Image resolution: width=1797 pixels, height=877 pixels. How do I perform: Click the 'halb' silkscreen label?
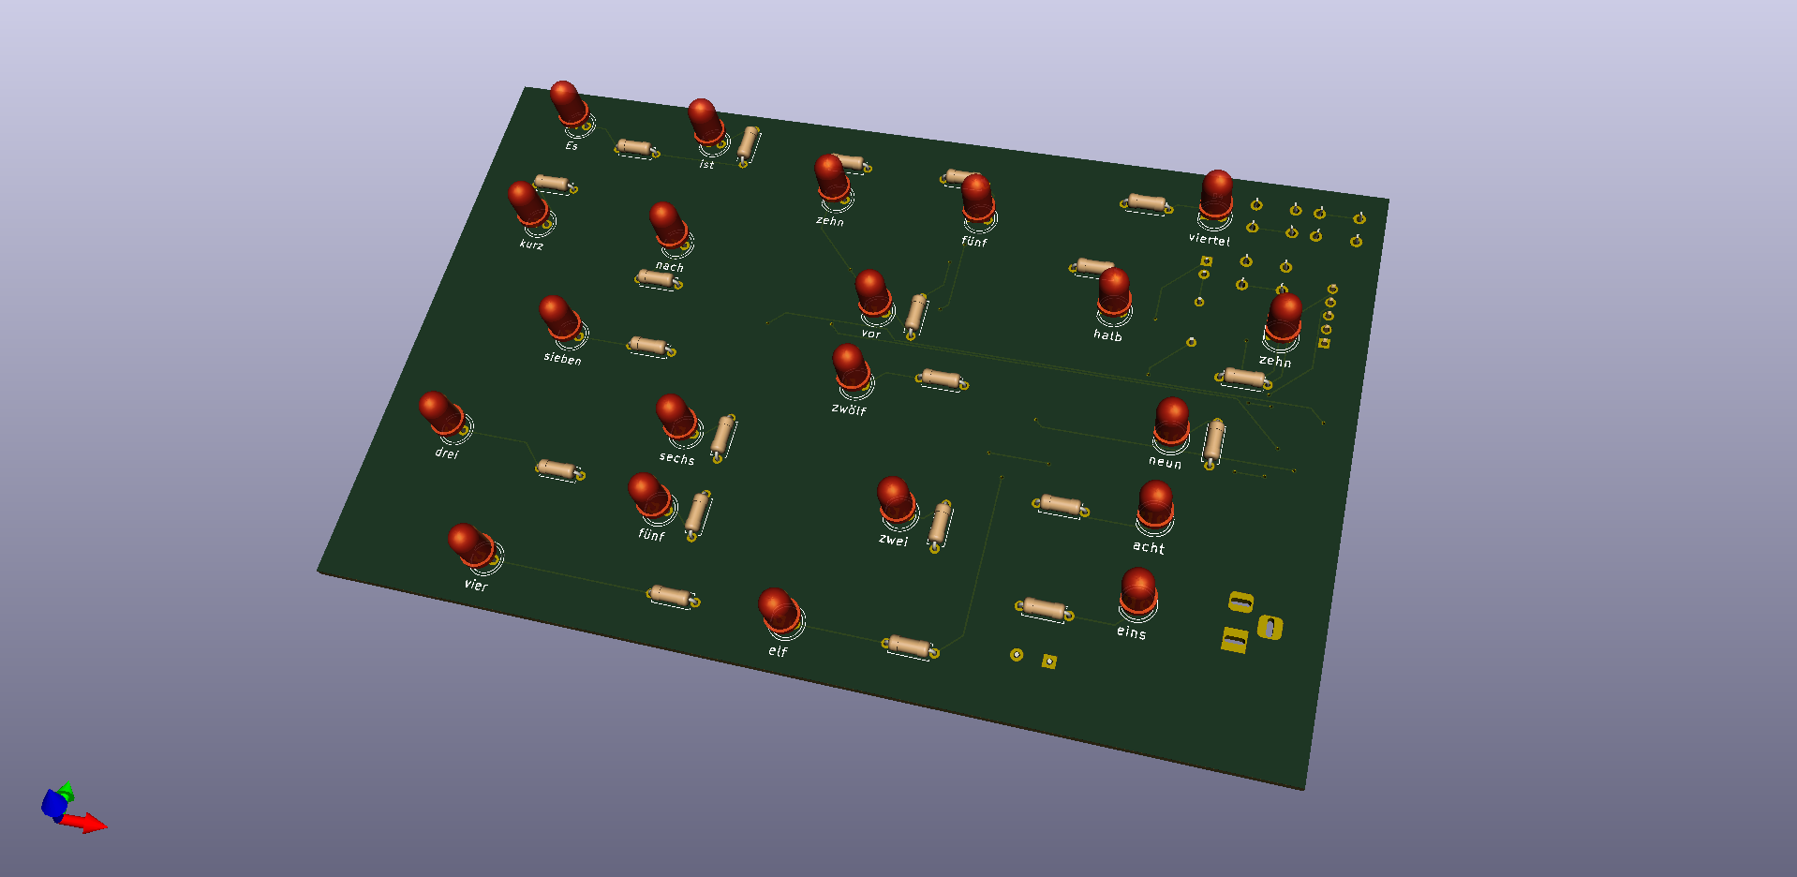pos(1107,334)
